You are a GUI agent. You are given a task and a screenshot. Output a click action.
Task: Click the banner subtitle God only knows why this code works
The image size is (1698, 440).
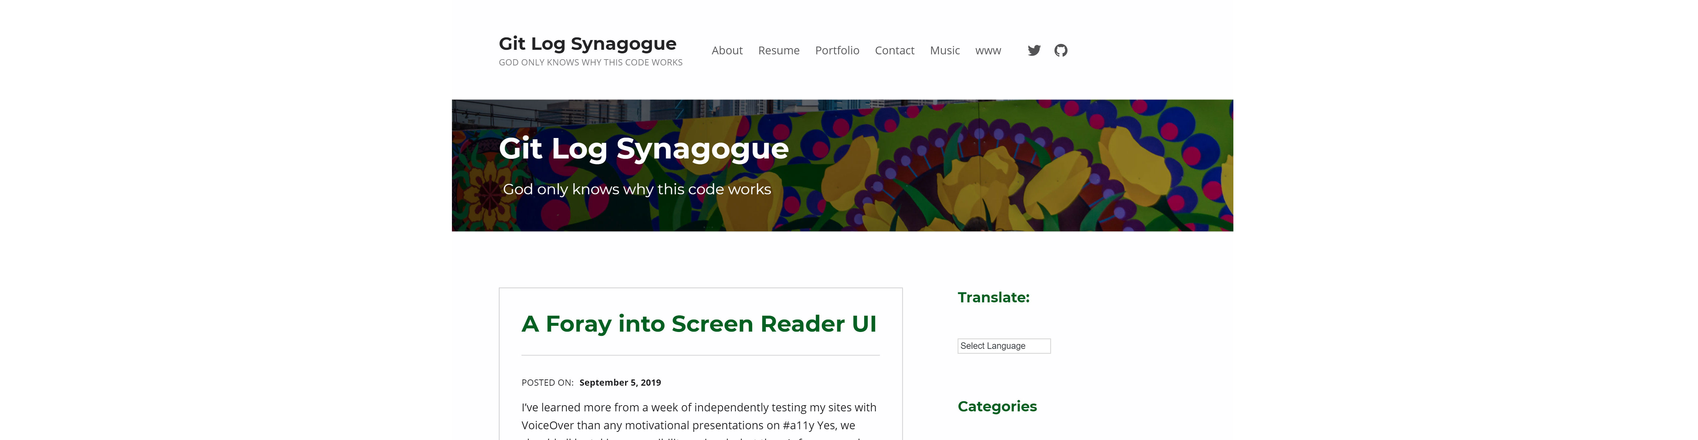[637, 190]
